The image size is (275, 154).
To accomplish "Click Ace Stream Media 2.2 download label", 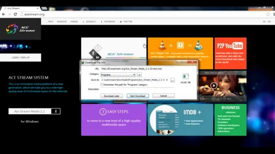I will (30, 111).
